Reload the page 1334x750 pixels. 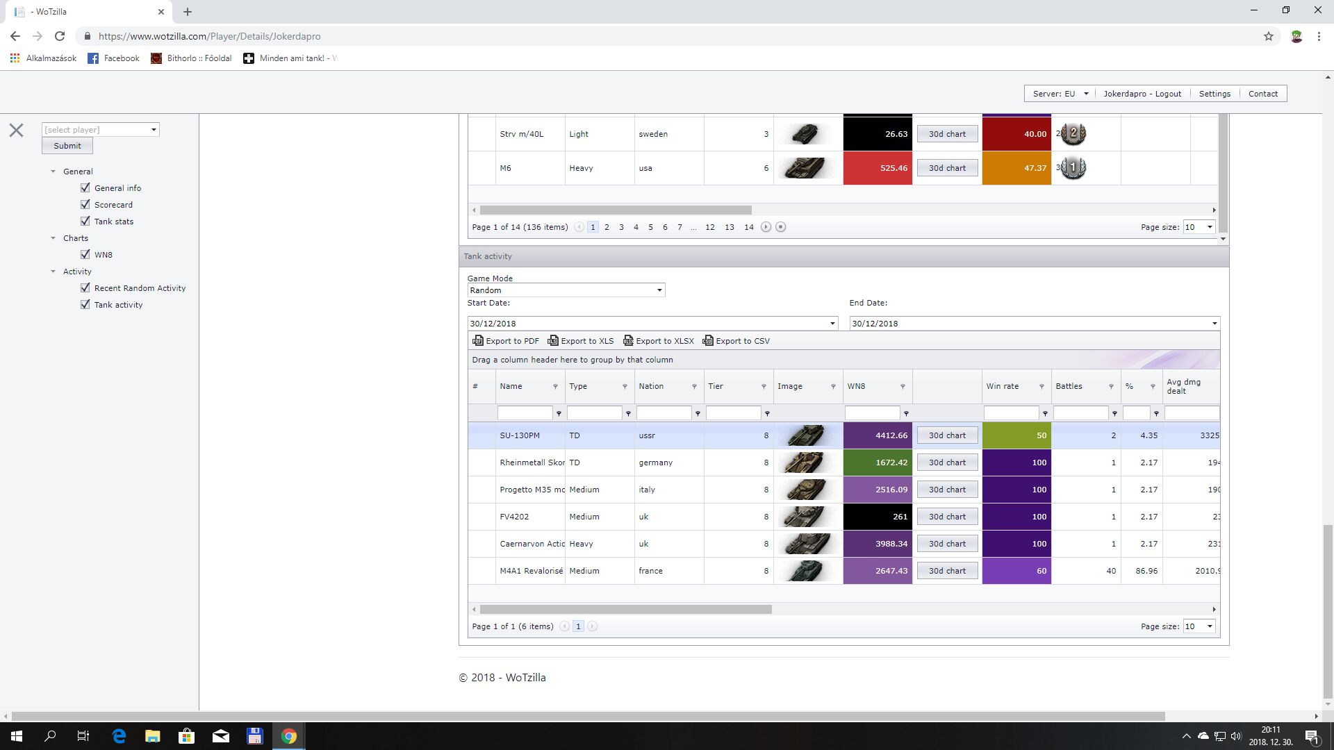click(60, 36)
